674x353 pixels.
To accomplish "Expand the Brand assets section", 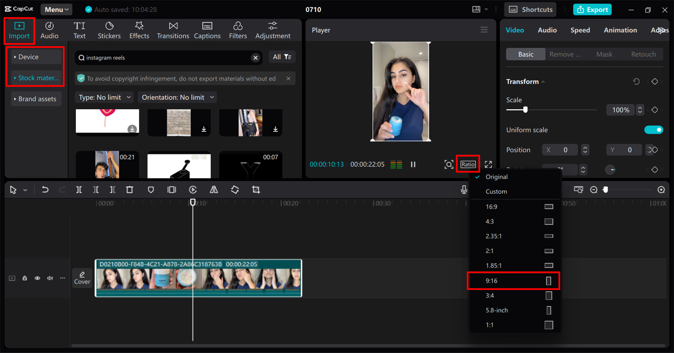I will (36, 99).
